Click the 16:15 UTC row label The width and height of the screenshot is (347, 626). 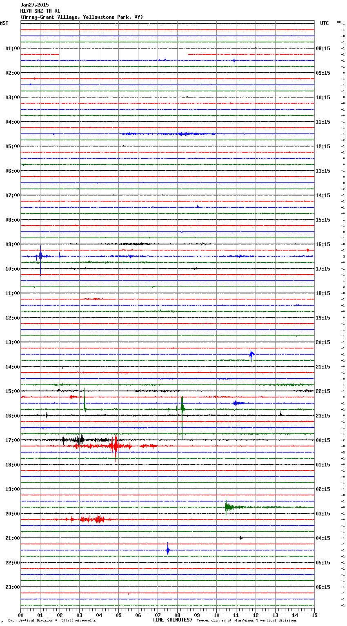pyautogui.click(x=323, y=244)
